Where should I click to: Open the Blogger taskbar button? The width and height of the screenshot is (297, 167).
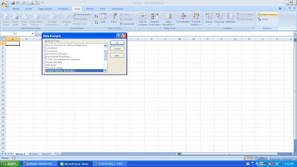click(x=40, y=164)
